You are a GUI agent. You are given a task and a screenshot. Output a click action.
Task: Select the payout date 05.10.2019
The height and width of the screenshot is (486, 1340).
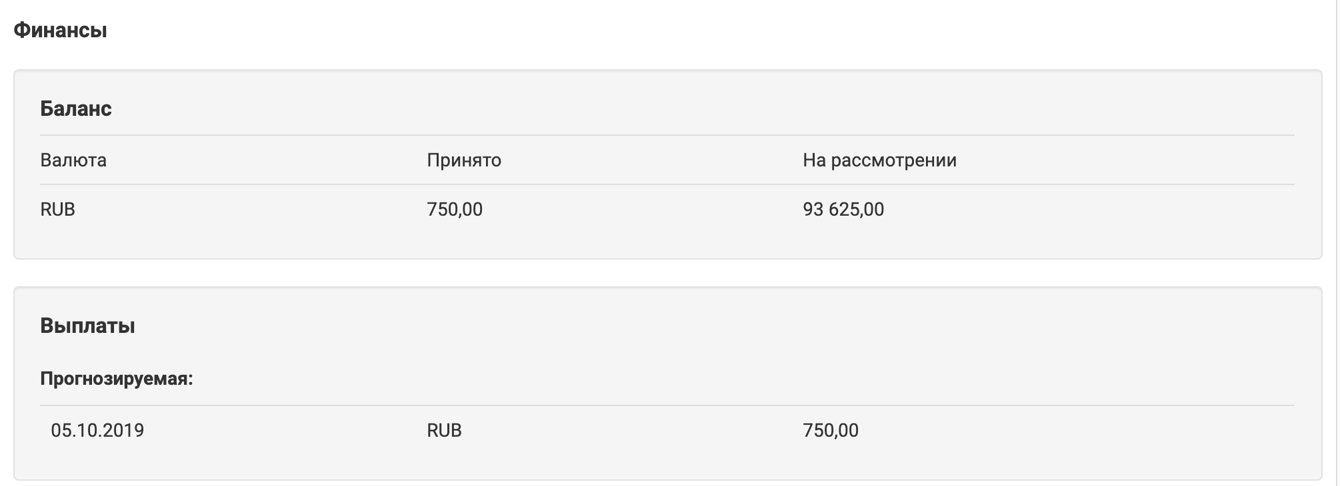97,430
